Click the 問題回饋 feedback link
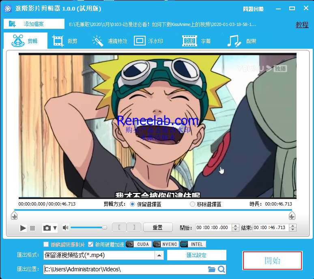Image resolution: width=314 pixels, height=279 pixels. pos(253,9)
